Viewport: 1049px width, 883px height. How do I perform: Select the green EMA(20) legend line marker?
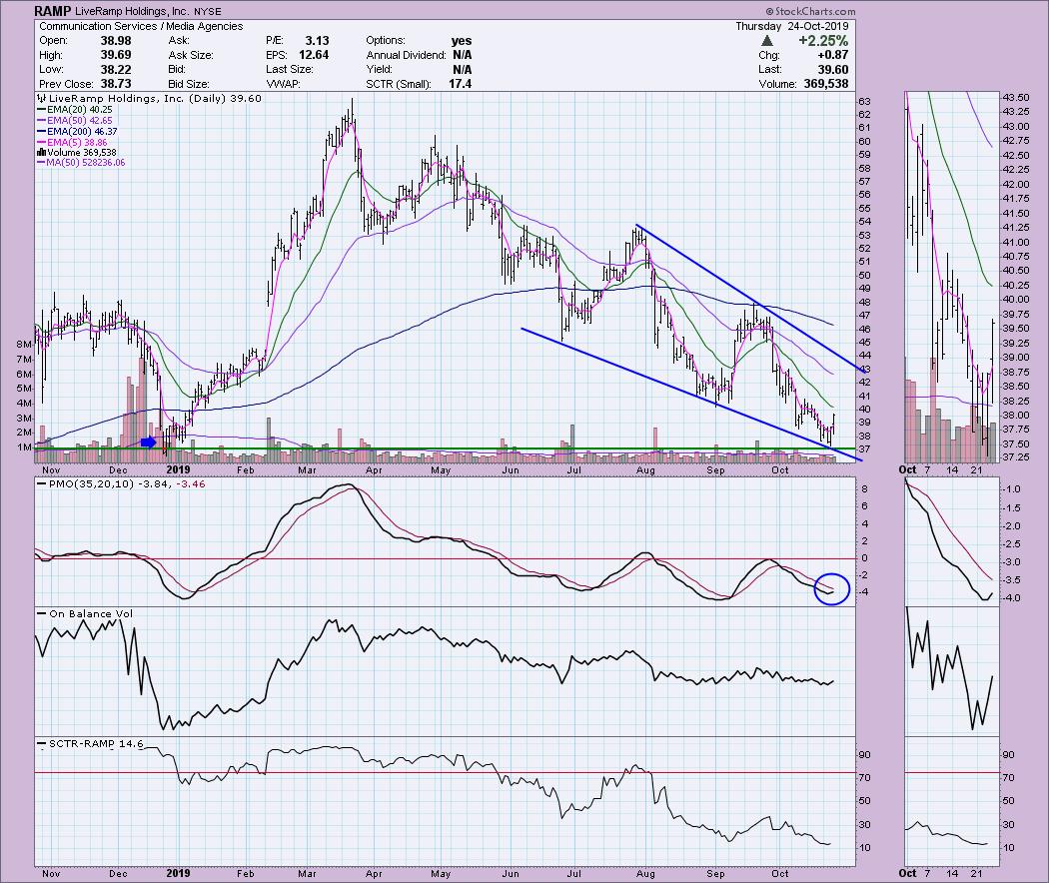click(42, 110)
